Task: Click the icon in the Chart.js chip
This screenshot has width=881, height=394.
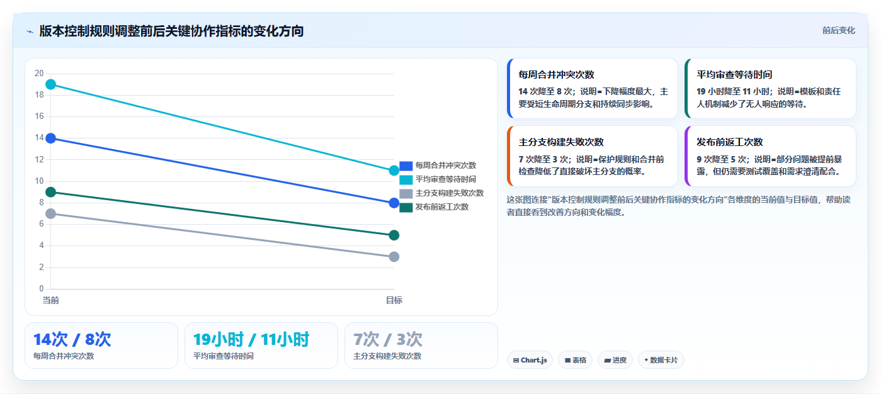Action: pos(516,361)
